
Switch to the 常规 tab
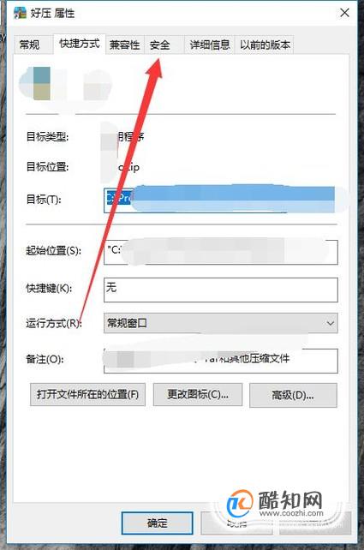(x=29, y=45)
